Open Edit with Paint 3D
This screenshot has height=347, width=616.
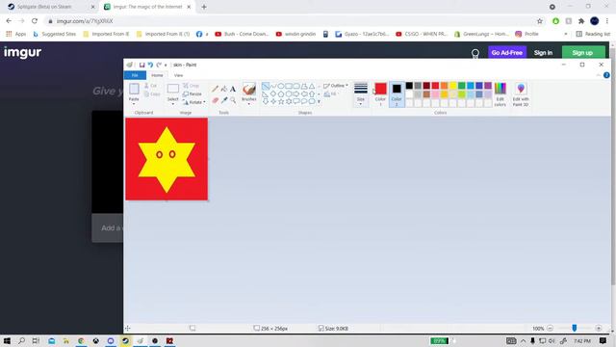(x=521, y=94)
